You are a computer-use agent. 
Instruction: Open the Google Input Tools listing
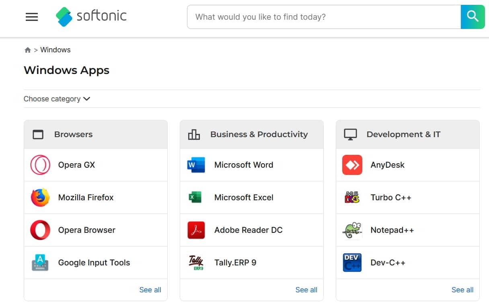(x=94, y=263)
